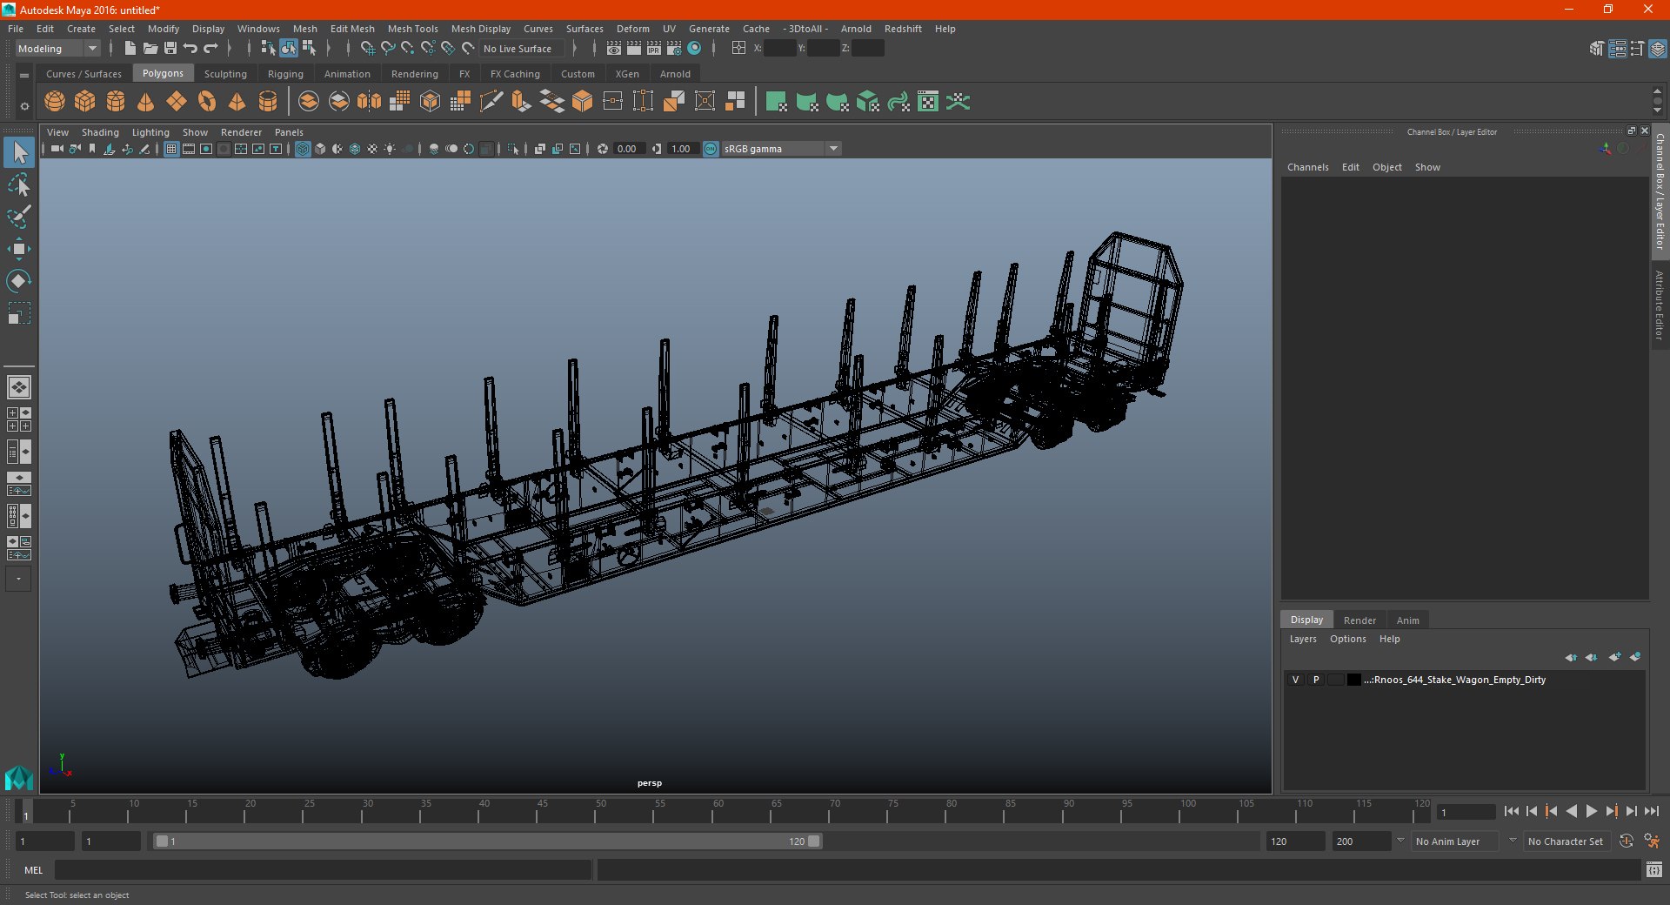
Task: Click the Save Scene disk icon
Action: 170,49
